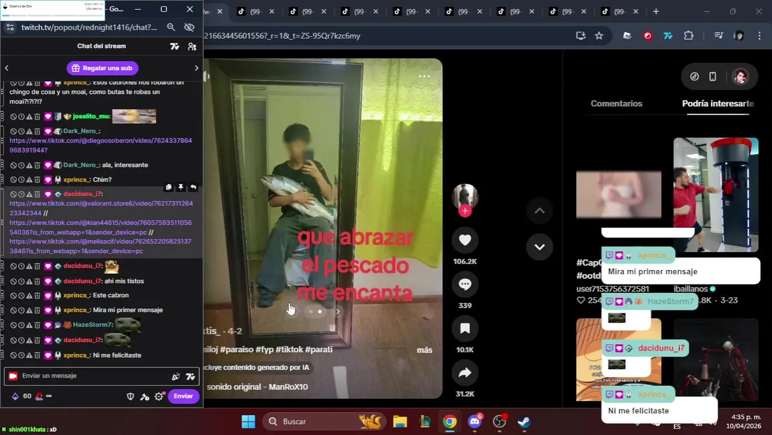Screen dimensions: 772x435
Task: Click hashtag #paraiso in caption
Action: 237,350
